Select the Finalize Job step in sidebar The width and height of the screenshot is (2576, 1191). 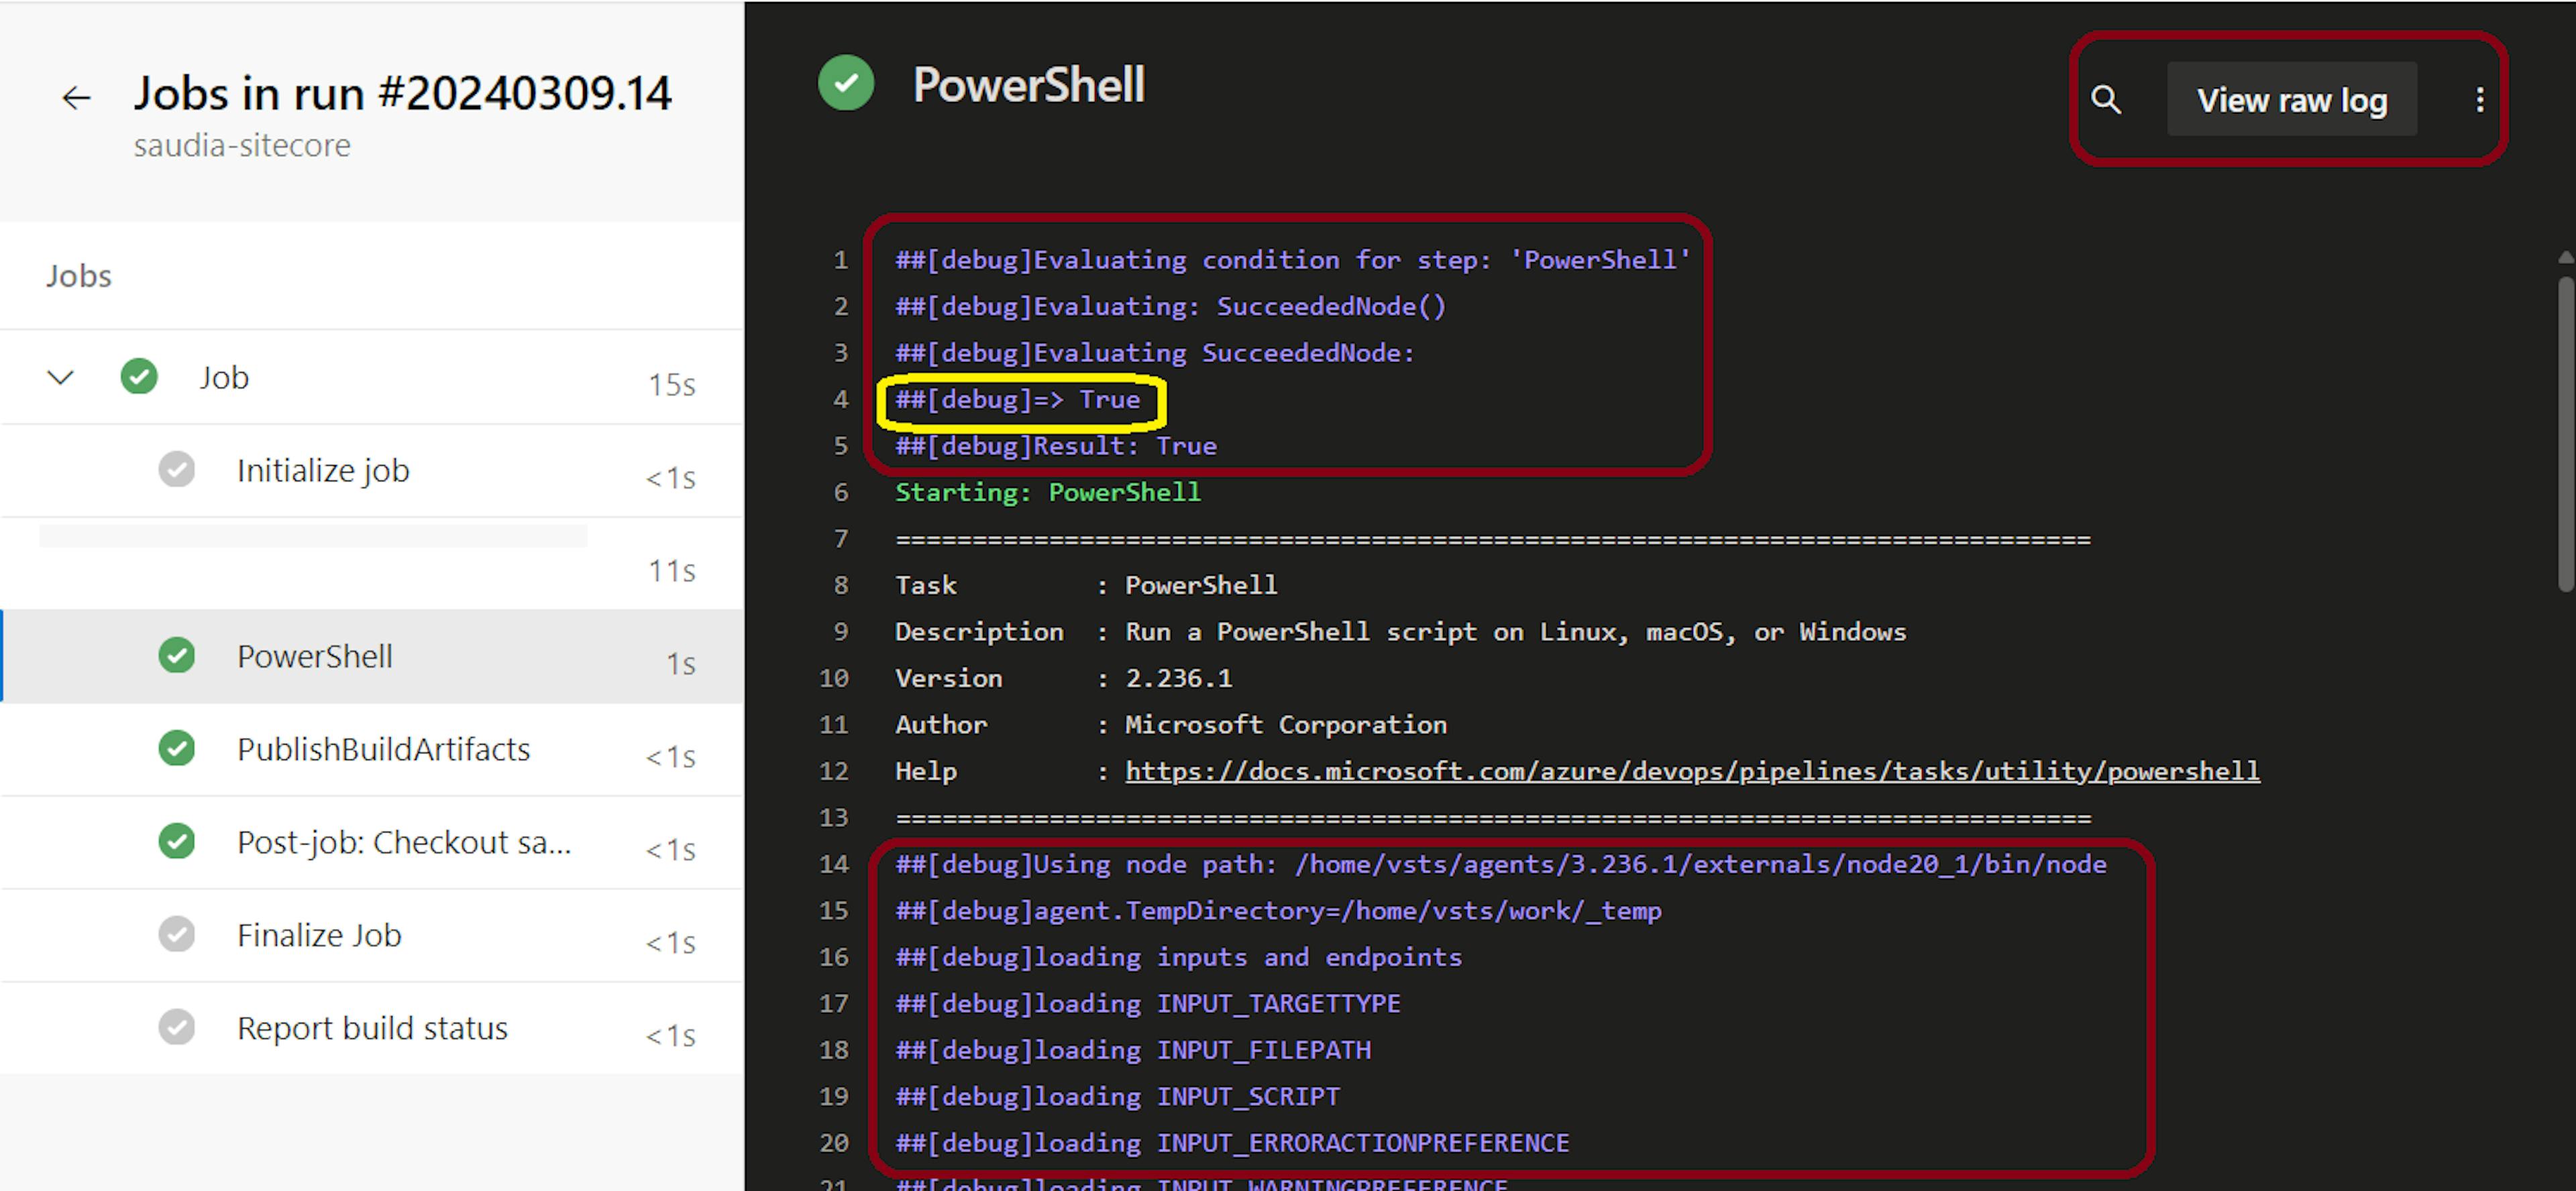(x=318, y=934)
